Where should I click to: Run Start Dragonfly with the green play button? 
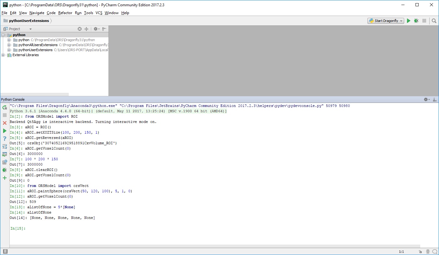pyautogui.click(x=408, y=21)
